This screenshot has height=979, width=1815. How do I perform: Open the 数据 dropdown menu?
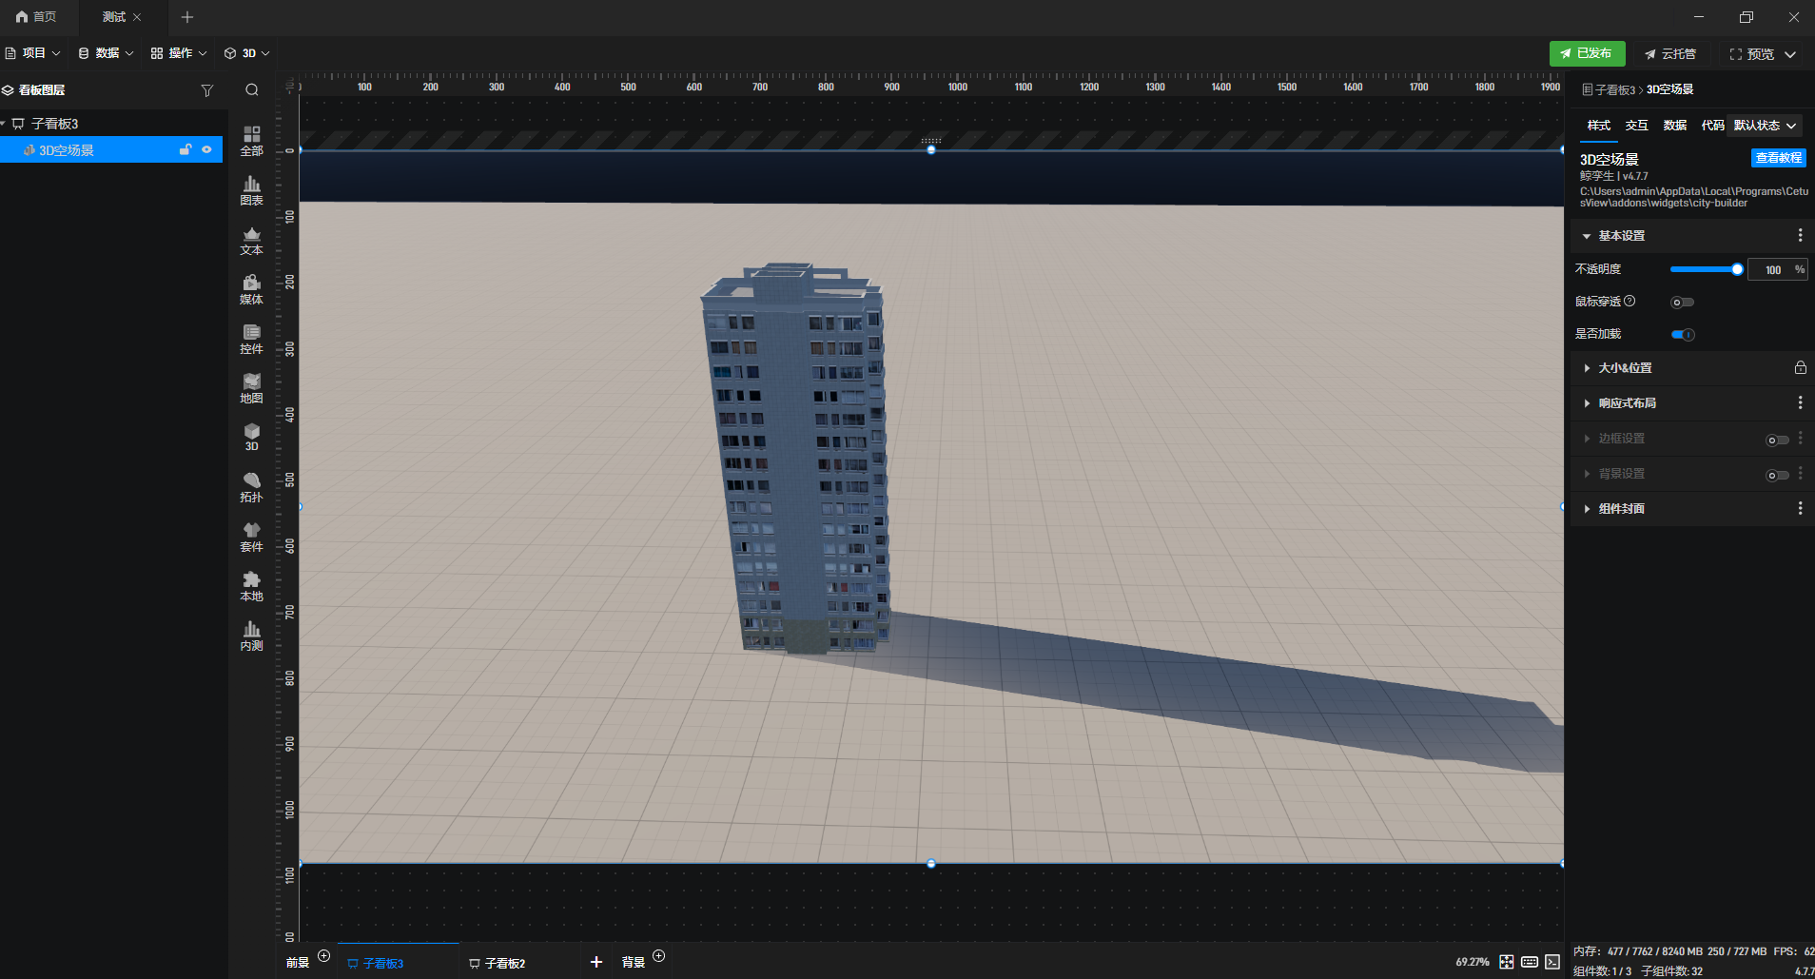pyautogui.click(x=106, y=53)
